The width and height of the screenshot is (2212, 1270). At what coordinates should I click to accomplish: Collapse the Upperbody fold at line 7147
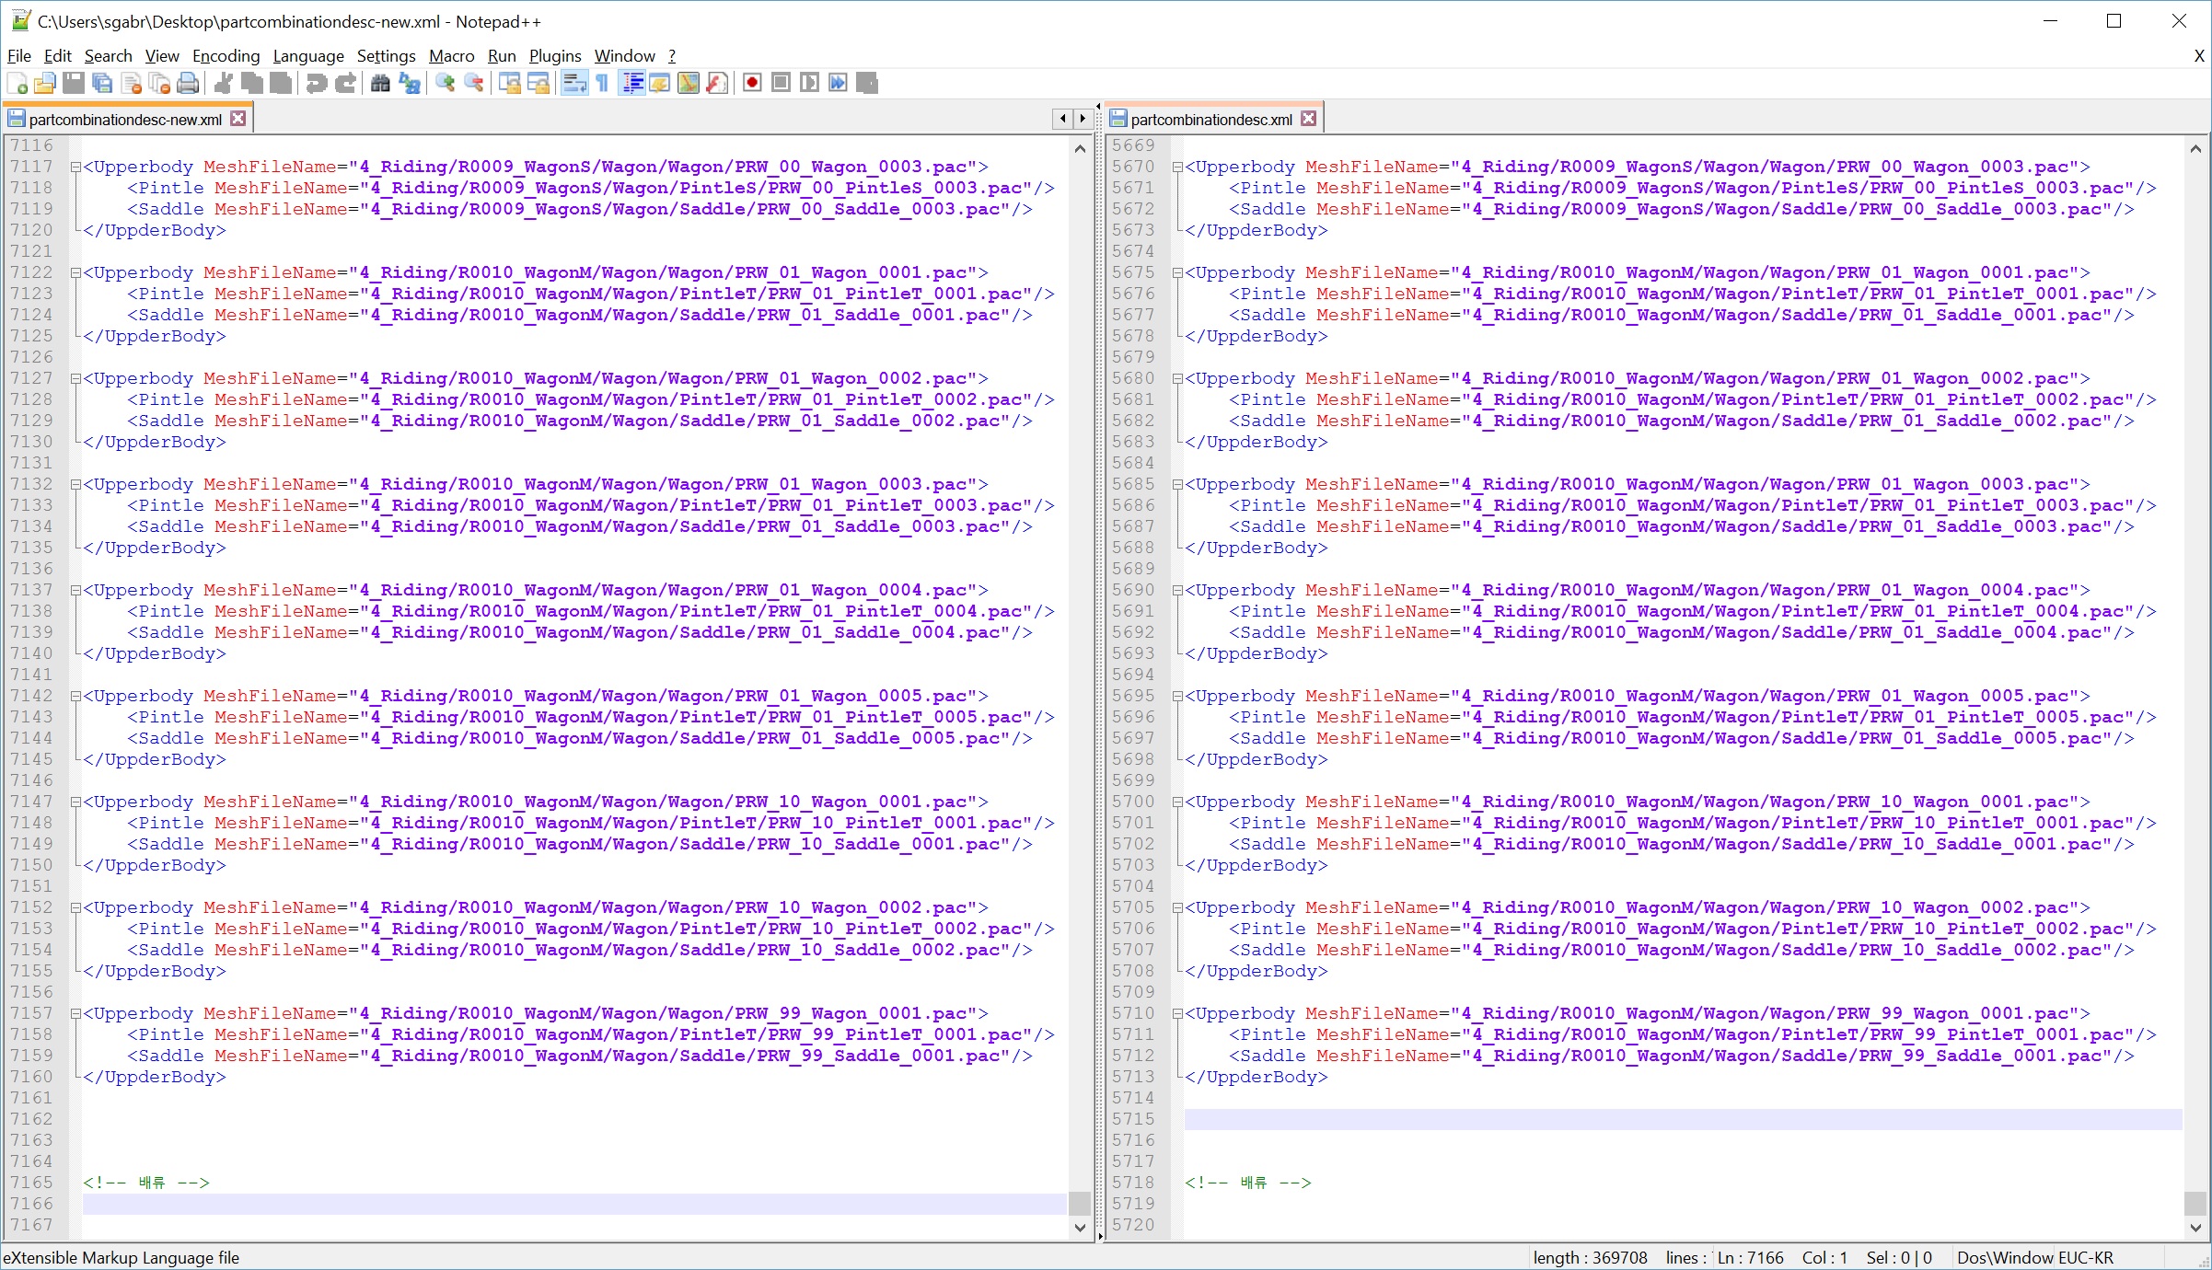click(75, 802)
